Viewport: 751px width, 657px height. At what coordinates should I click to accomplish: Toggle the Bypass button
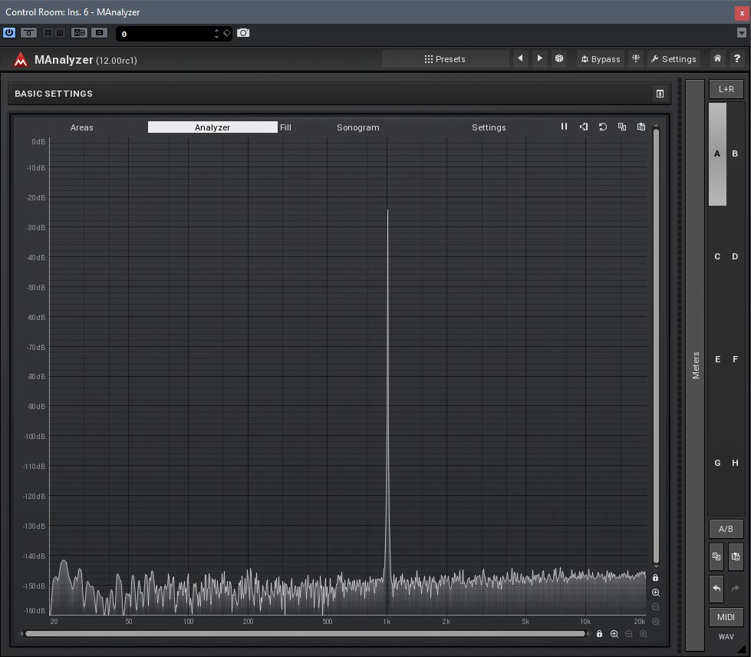pos(601,59)
